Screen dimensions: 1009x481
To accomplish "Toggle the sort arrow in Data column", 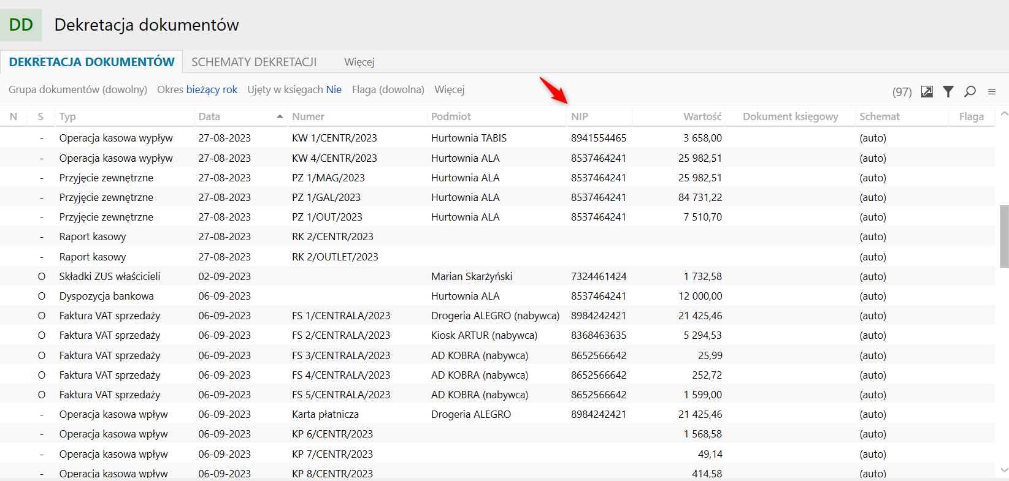I will click(x=280, y=116).
